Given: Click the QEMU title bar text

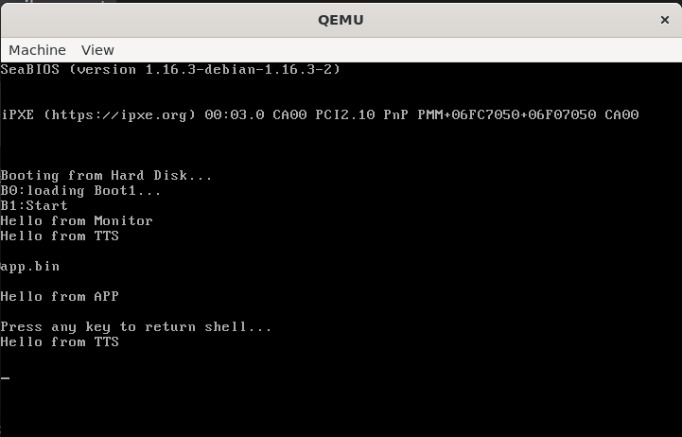Looking at the screenshot, I should pos(341,19).
